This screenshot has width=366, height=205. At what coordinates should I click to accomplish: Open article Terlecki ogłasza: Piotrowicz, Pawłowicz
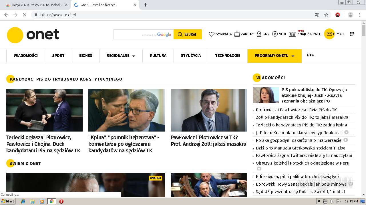43,144
